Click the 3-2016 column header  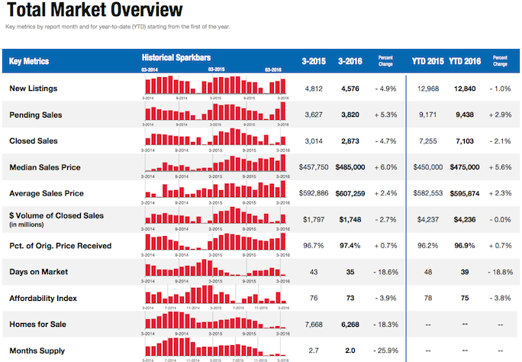[x=350, y=61]
